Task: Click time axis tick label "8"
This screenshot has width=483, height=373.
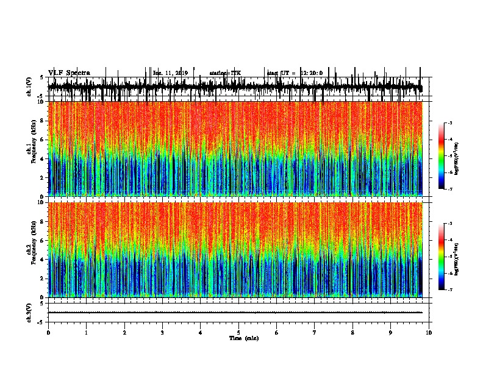Action: tap(352, 333)
